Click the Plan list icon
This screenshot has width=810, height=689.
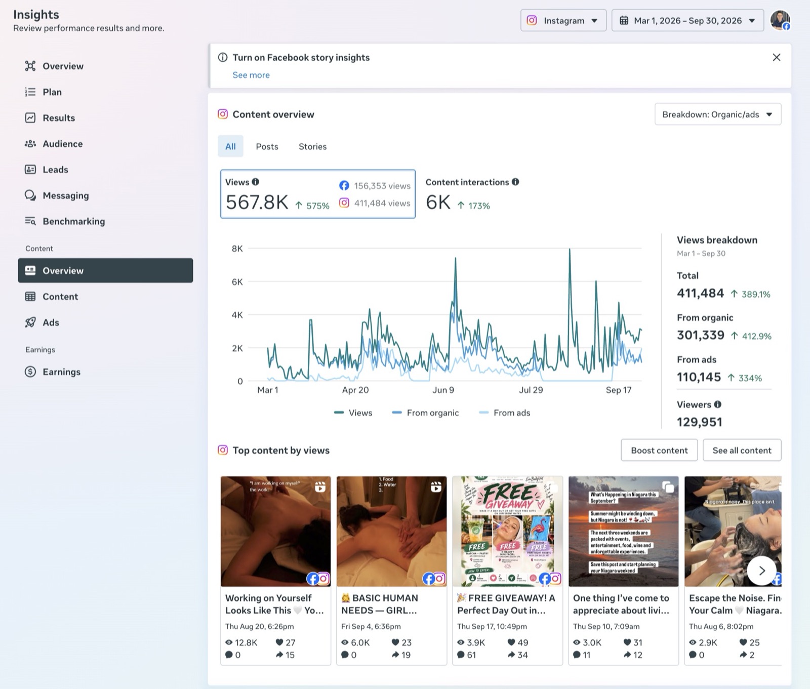[30, 92]
